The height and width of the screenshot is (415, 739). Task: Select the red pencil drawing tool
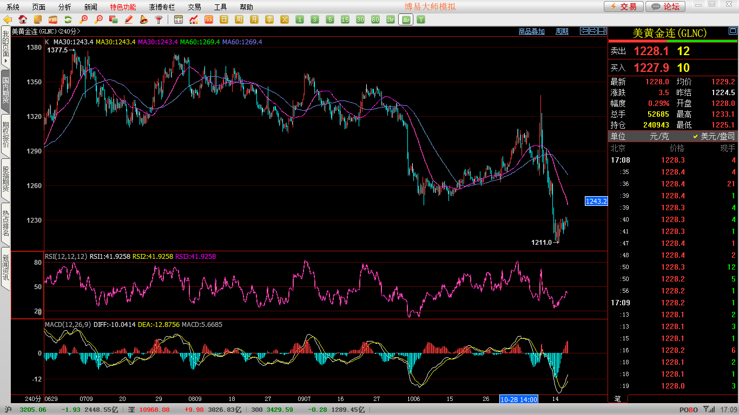128,19
